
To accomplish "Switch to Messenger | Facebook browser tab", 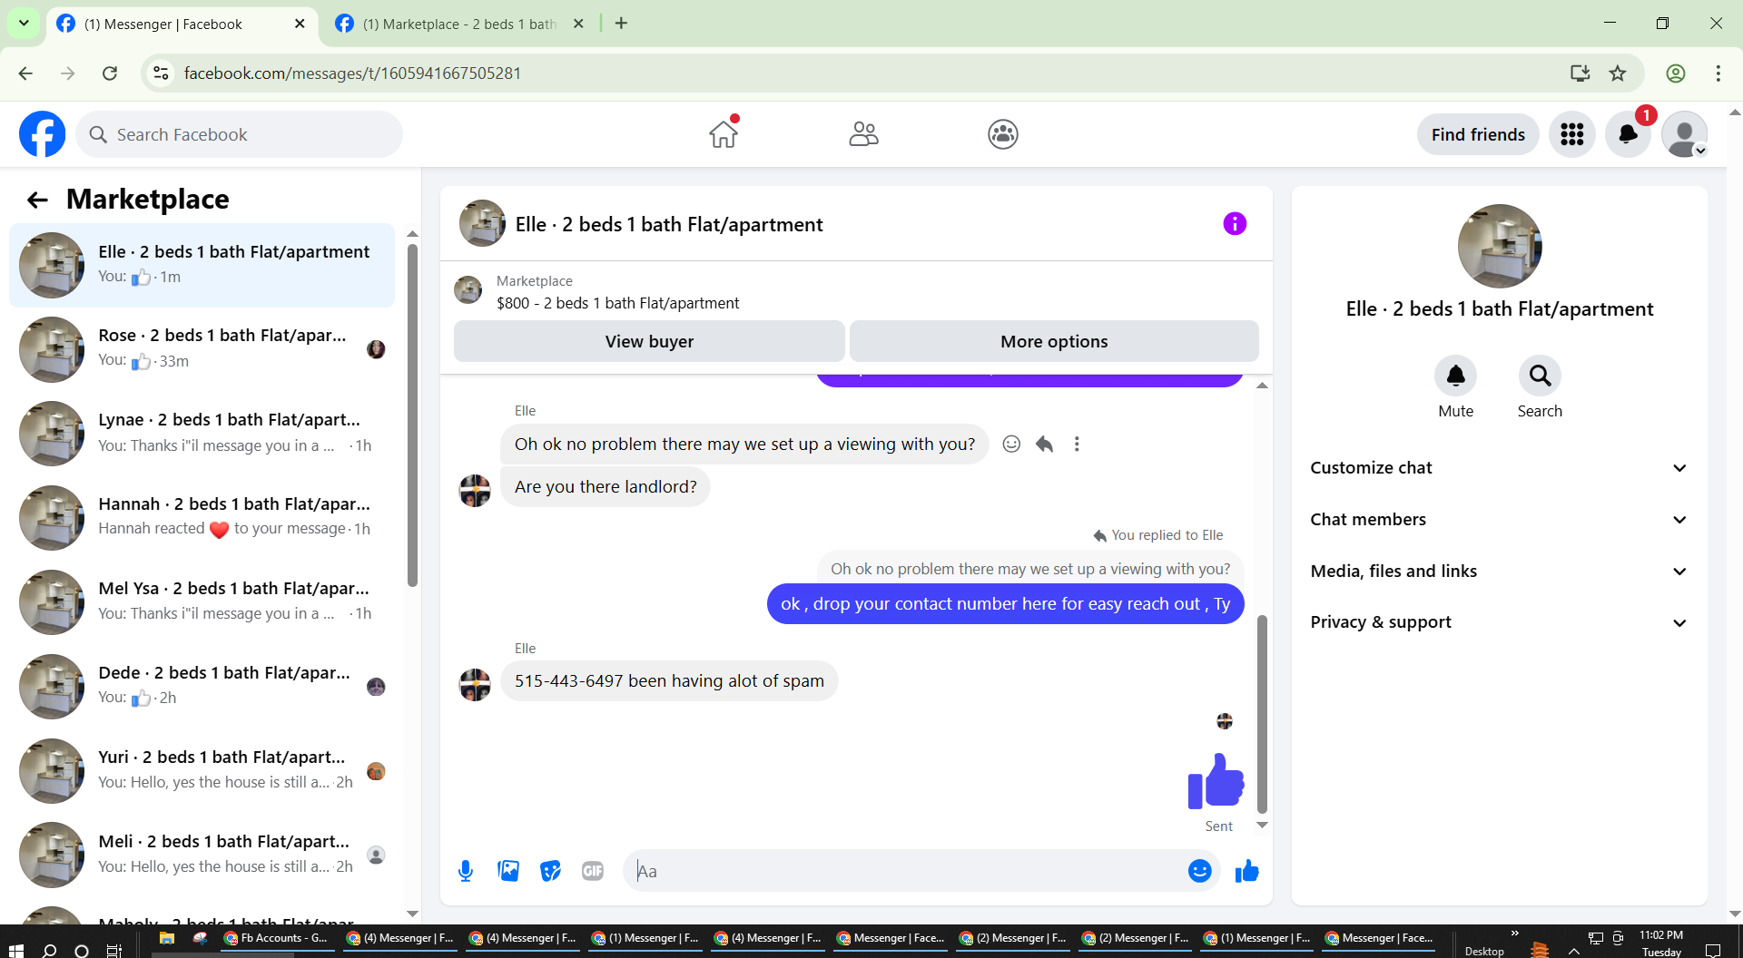I will (x=180, y=24).
